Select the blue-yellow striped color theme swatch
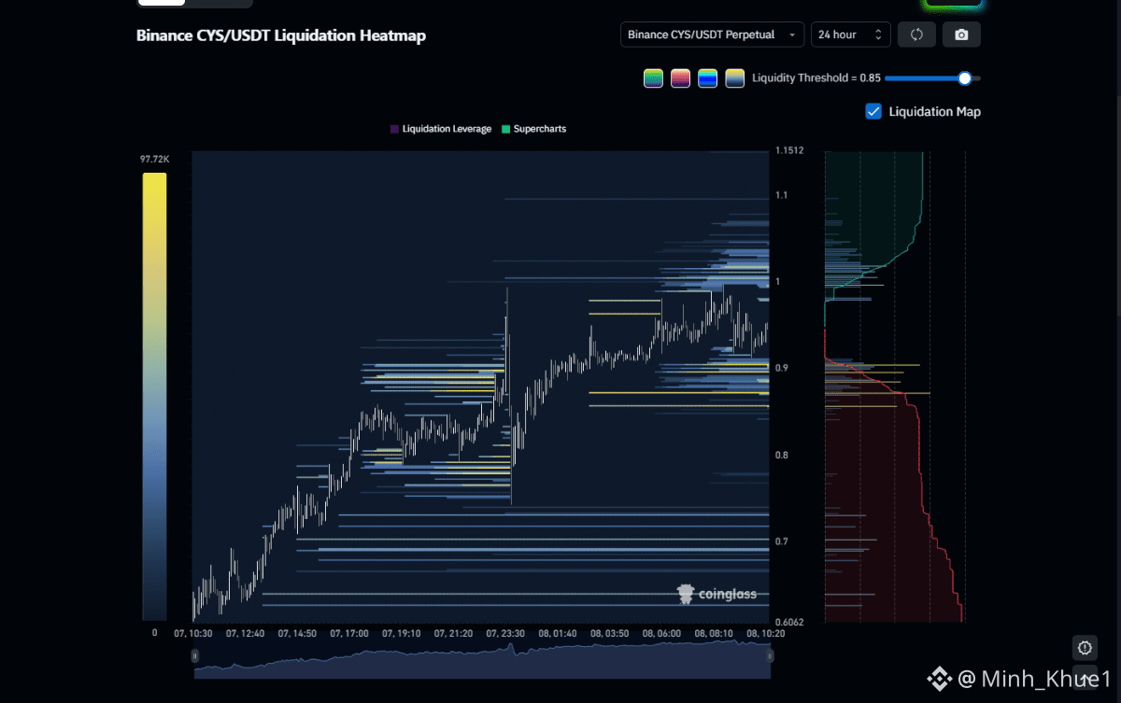This screenshot has width=1121, height=703. coord(707,78)
